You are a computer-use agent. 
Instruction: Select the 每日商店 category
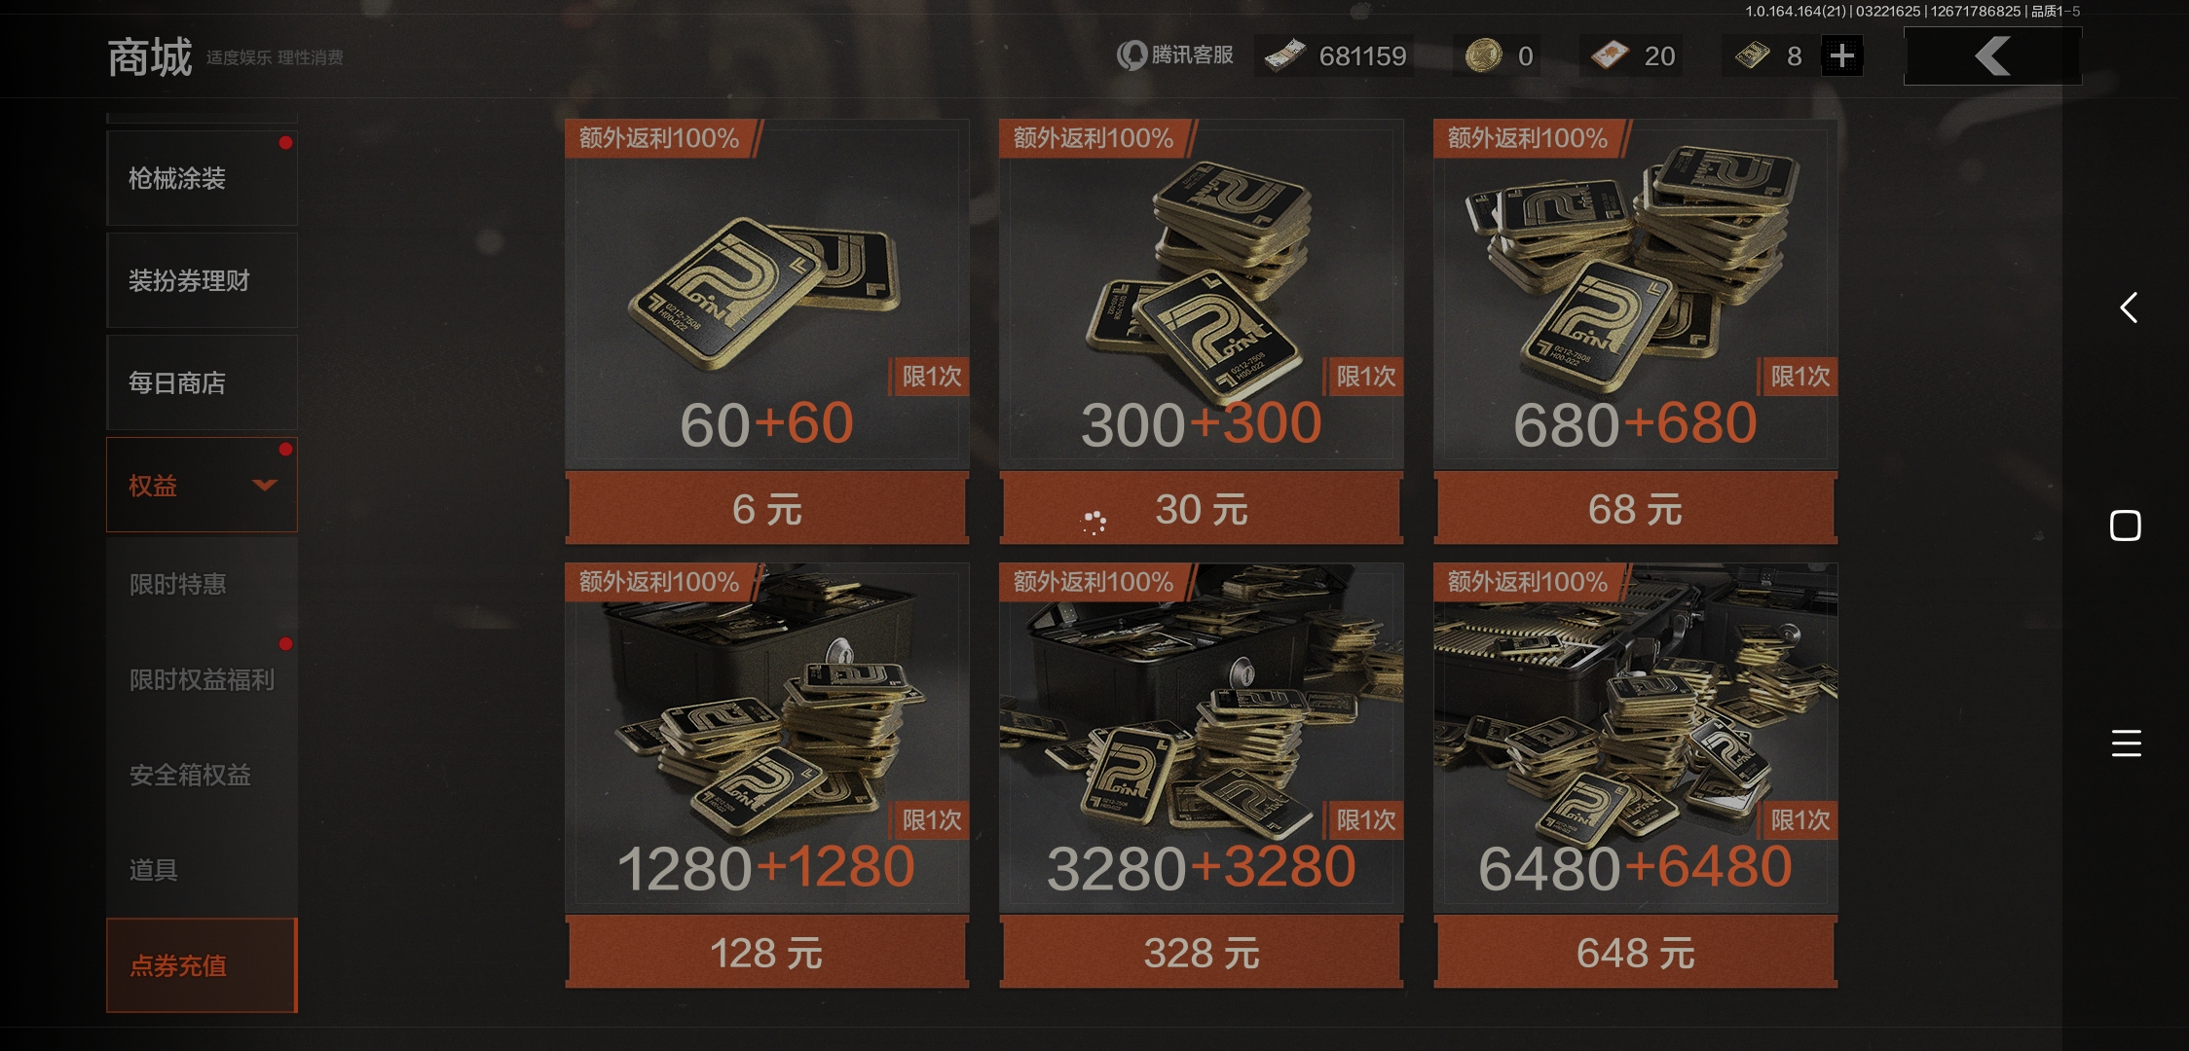202,382
